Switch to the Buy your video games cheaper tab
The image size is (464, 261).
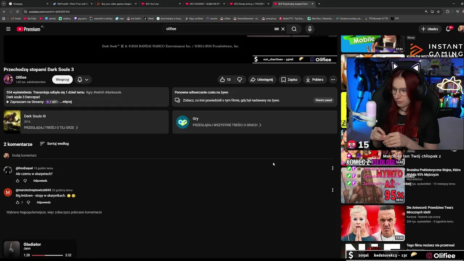click(x=117, y=4)
